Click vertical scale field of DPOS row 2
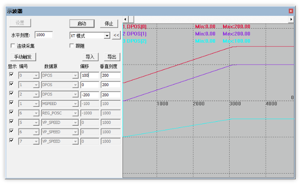The image size is (301, 185). (x=111, y=95)
